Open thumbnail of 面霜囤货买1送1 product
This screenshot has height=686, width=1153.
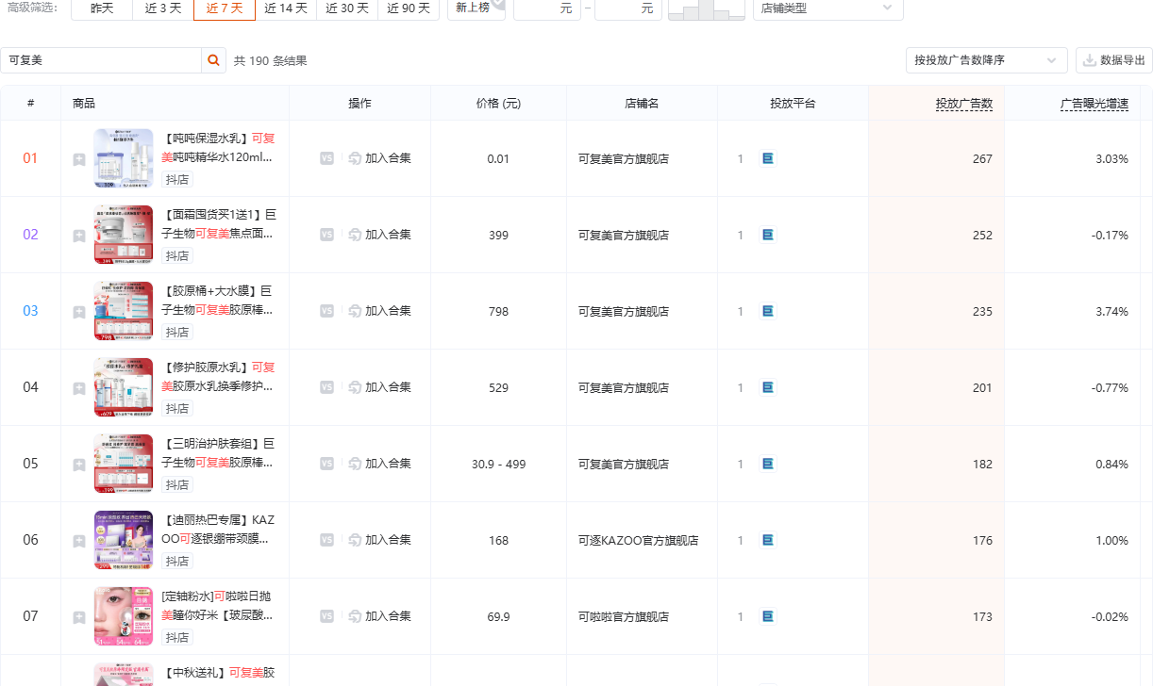pos(124,235)
